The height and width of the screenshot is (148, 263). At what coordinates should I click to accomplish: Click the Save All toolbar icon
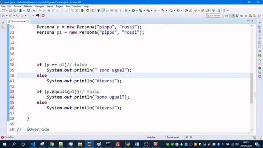[15, 10]
